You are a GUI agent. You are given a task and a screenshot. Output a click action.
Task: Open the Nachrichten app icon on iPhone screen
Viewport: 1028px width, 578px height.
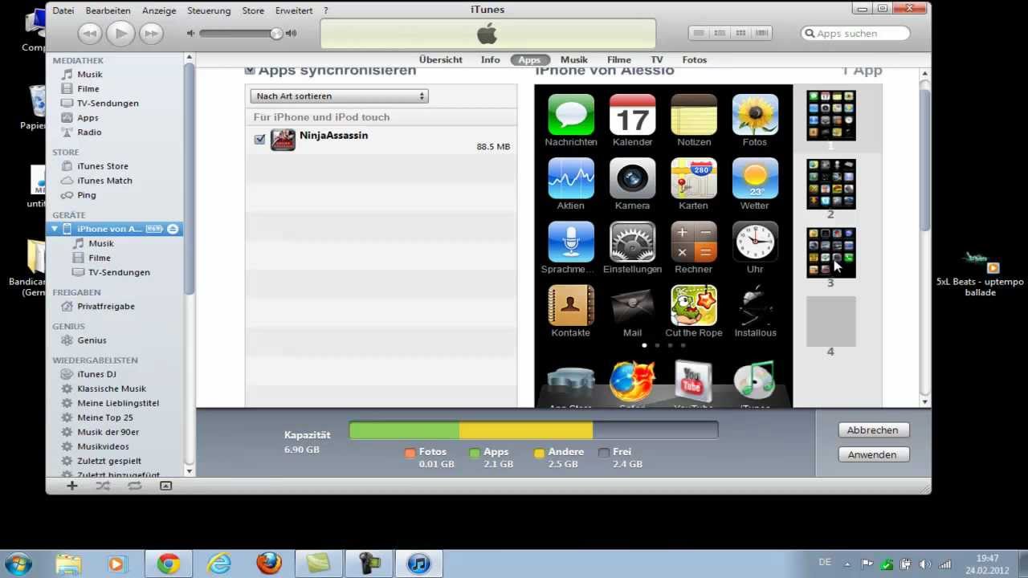click(x=571, y=114)
